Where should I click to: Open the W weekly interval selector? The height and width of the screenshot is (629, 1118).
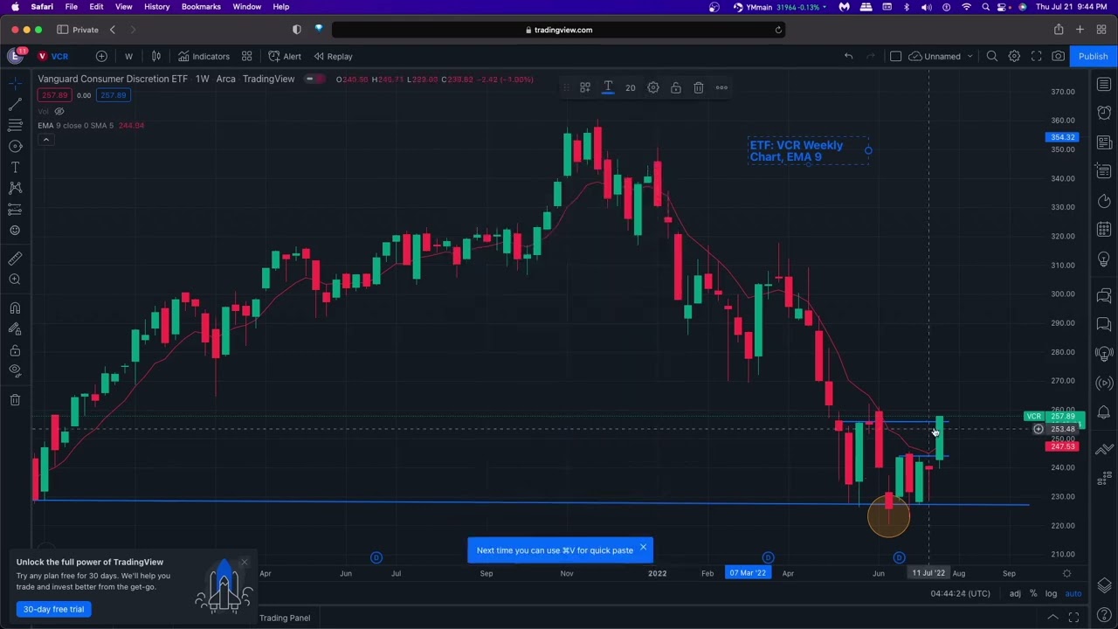(128, 56)
